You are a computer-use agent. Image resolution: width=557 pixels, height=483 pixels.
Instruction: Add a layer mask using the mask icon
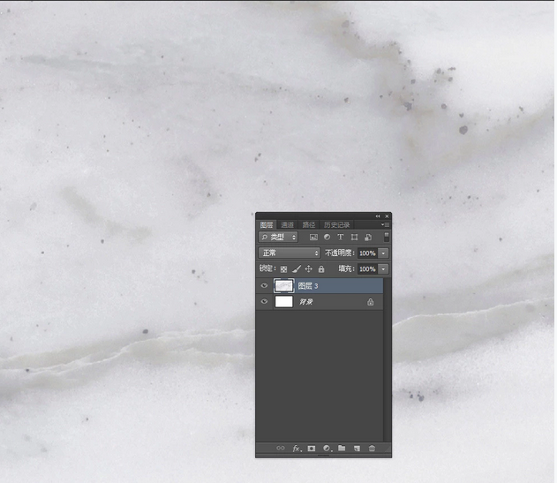[312, 449]
